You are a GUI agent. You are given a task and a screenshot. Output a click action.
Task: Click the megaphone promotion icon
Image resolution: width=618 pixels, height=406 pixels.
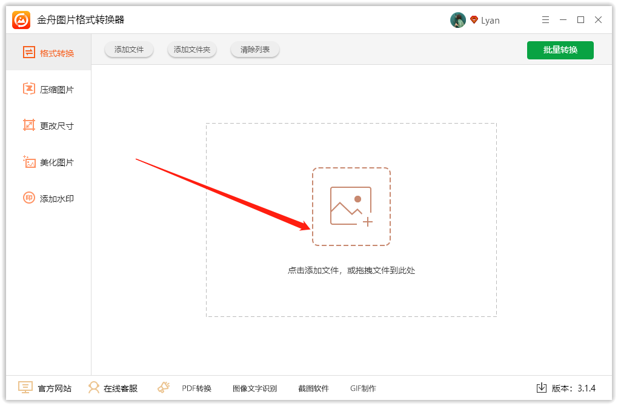[164, 387]
